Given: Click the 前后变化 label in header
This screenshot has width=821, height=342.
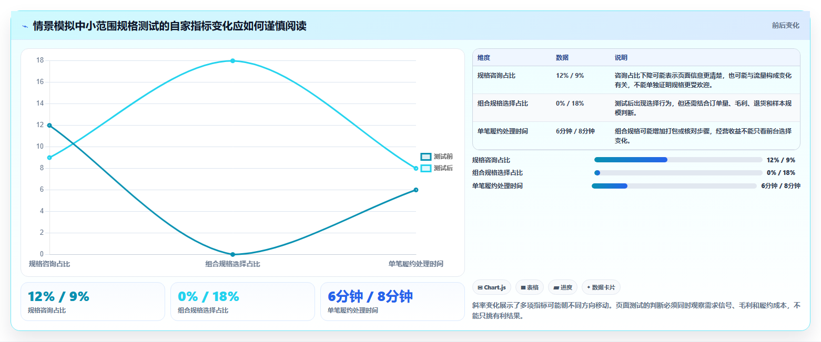Looking at the screenshot, I should [786, 25].
